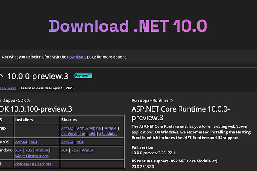Screen dimensions: 257x171
Task: Download Linux Arm32 binaries
Action: 67,128
